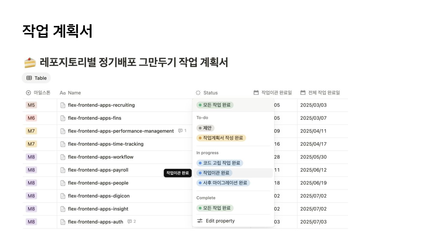Click M5 milestone tag on recruiting row

[x=31, y=105]
